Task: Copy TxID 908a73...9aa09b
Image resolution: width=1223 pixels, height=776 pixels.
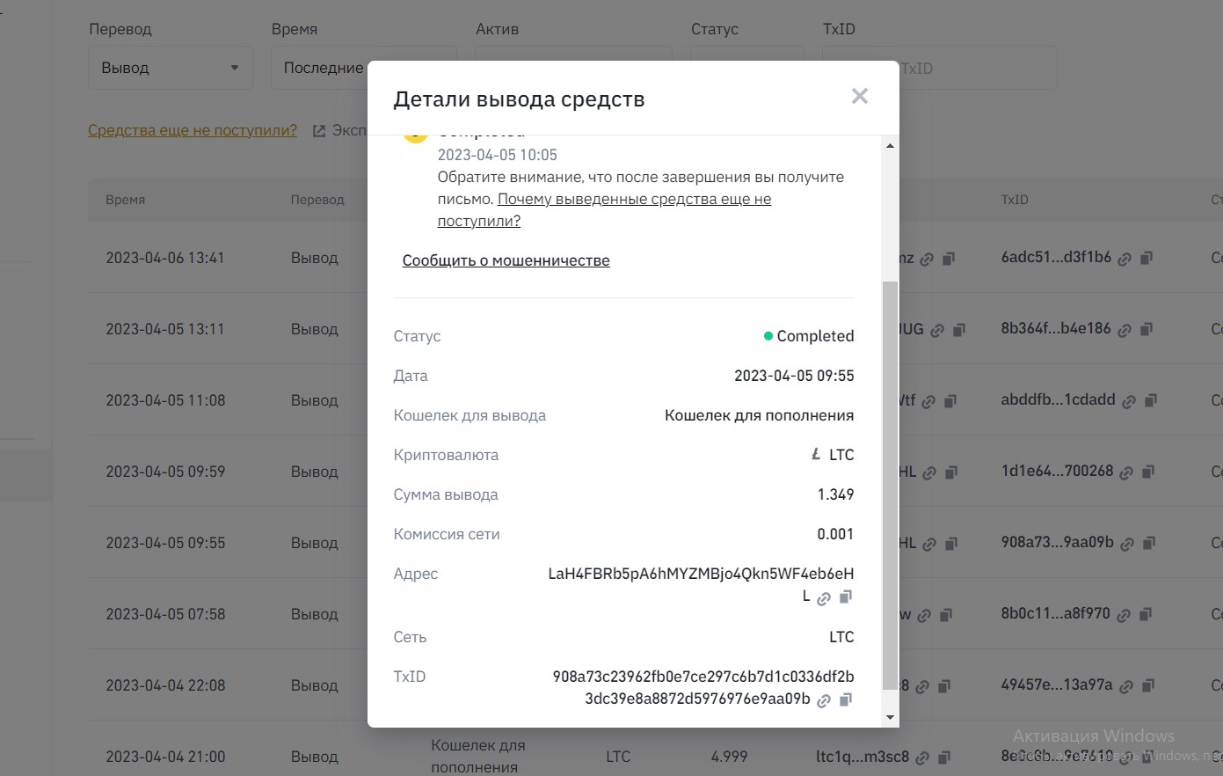Action: (x=1149, y=544)
